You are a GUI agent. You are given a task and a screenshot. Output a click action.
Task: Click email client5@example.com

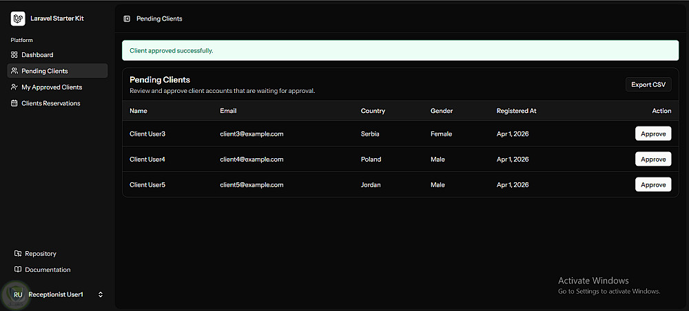tap(251, 184)
